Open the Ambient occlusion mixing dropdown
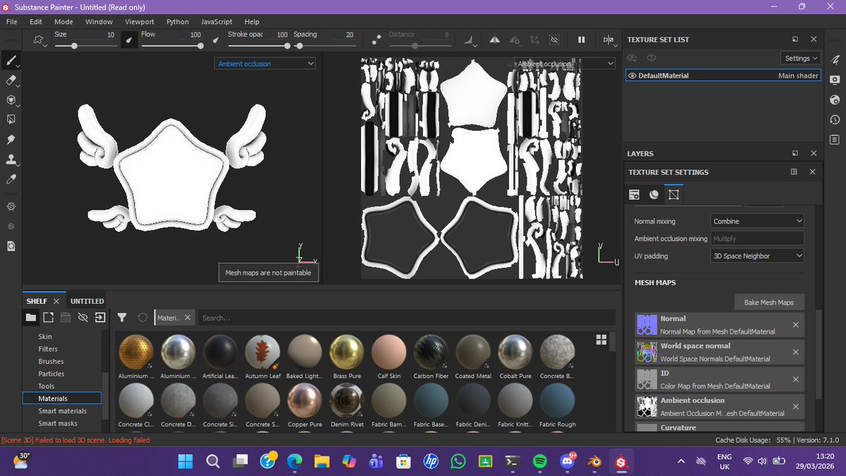846x476 pixels. [757, 238]
